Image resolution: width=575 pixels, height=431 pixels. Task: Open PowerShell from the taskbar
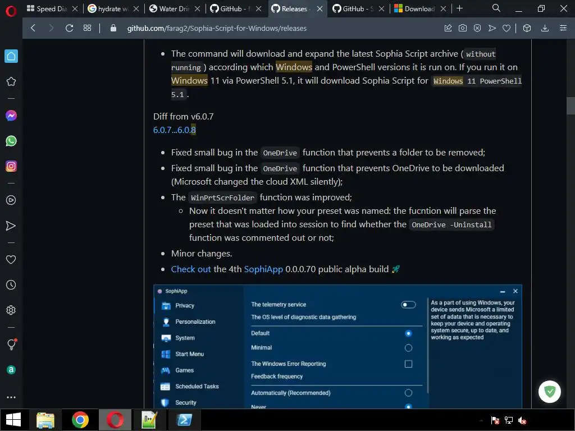tap(184, 420)
